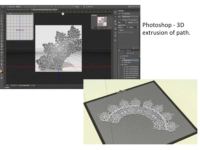Select the Type tool in the toolbar
This screenshot has width=200, height=150.
(2, 55)
